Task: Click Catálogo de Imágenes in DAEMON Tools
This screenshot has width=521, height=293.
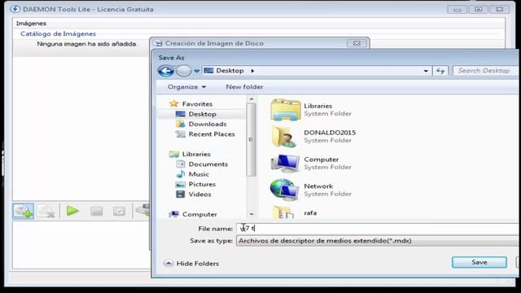Action: 58,34
